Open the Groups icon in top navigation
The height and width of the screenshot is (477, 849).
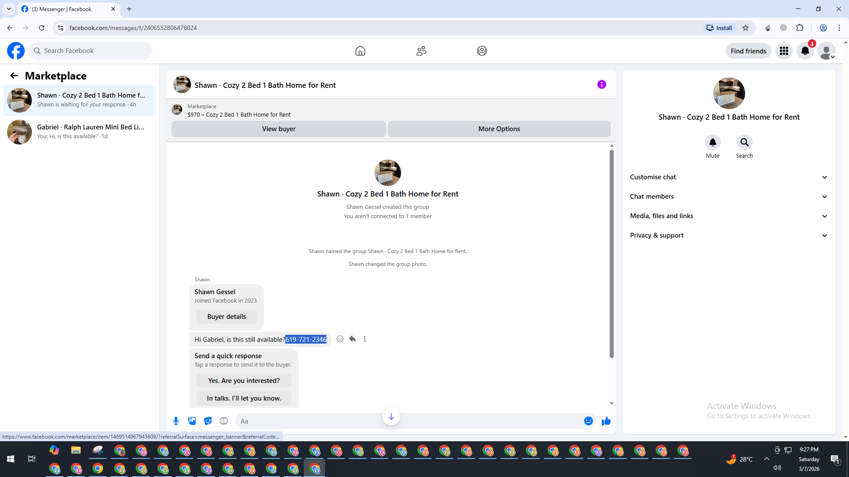coord(482,51)
